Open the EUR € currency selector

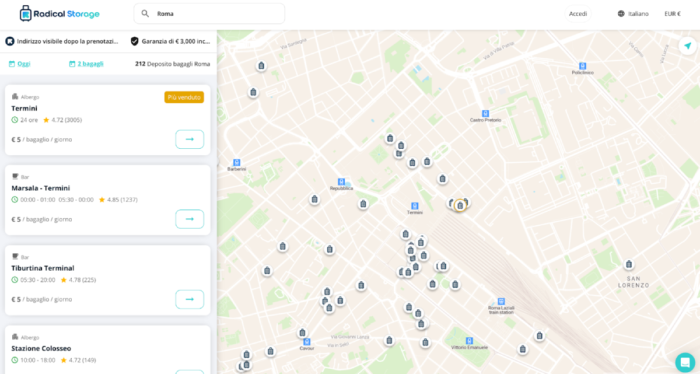coord(673,13)
